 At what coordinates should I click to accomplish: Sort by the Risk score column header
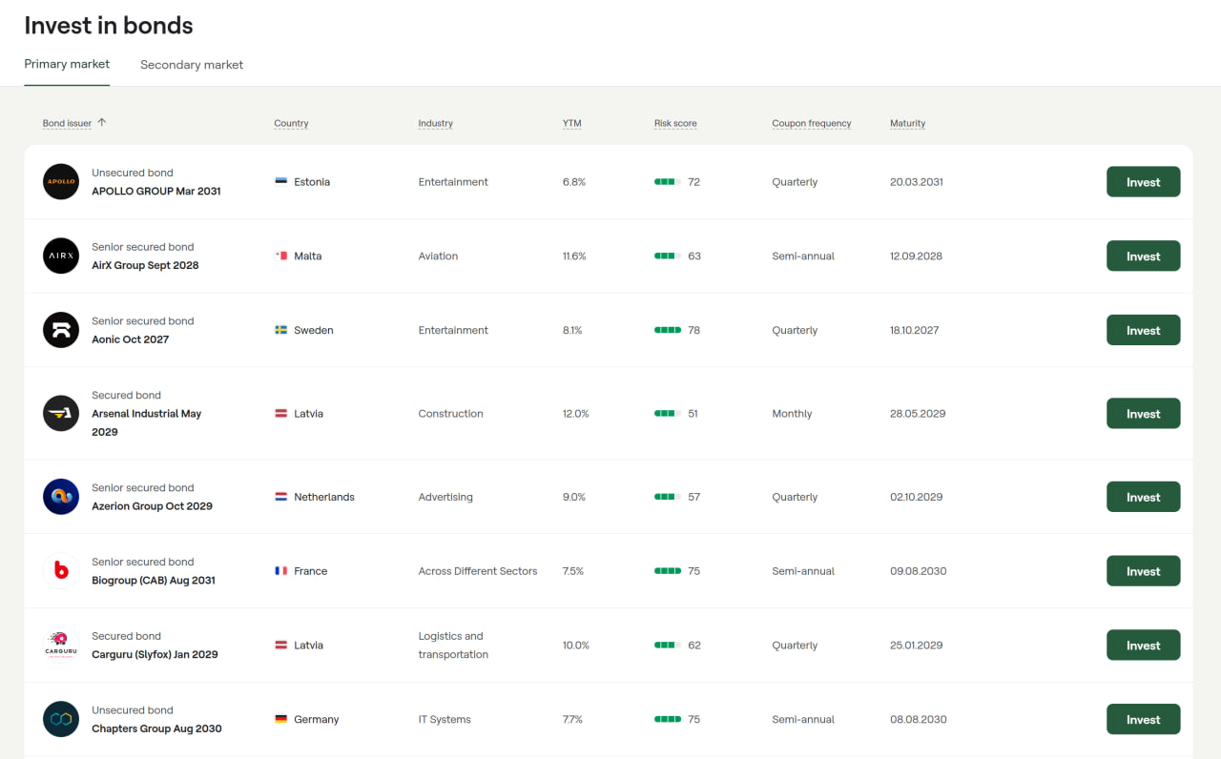pos(675,123)
